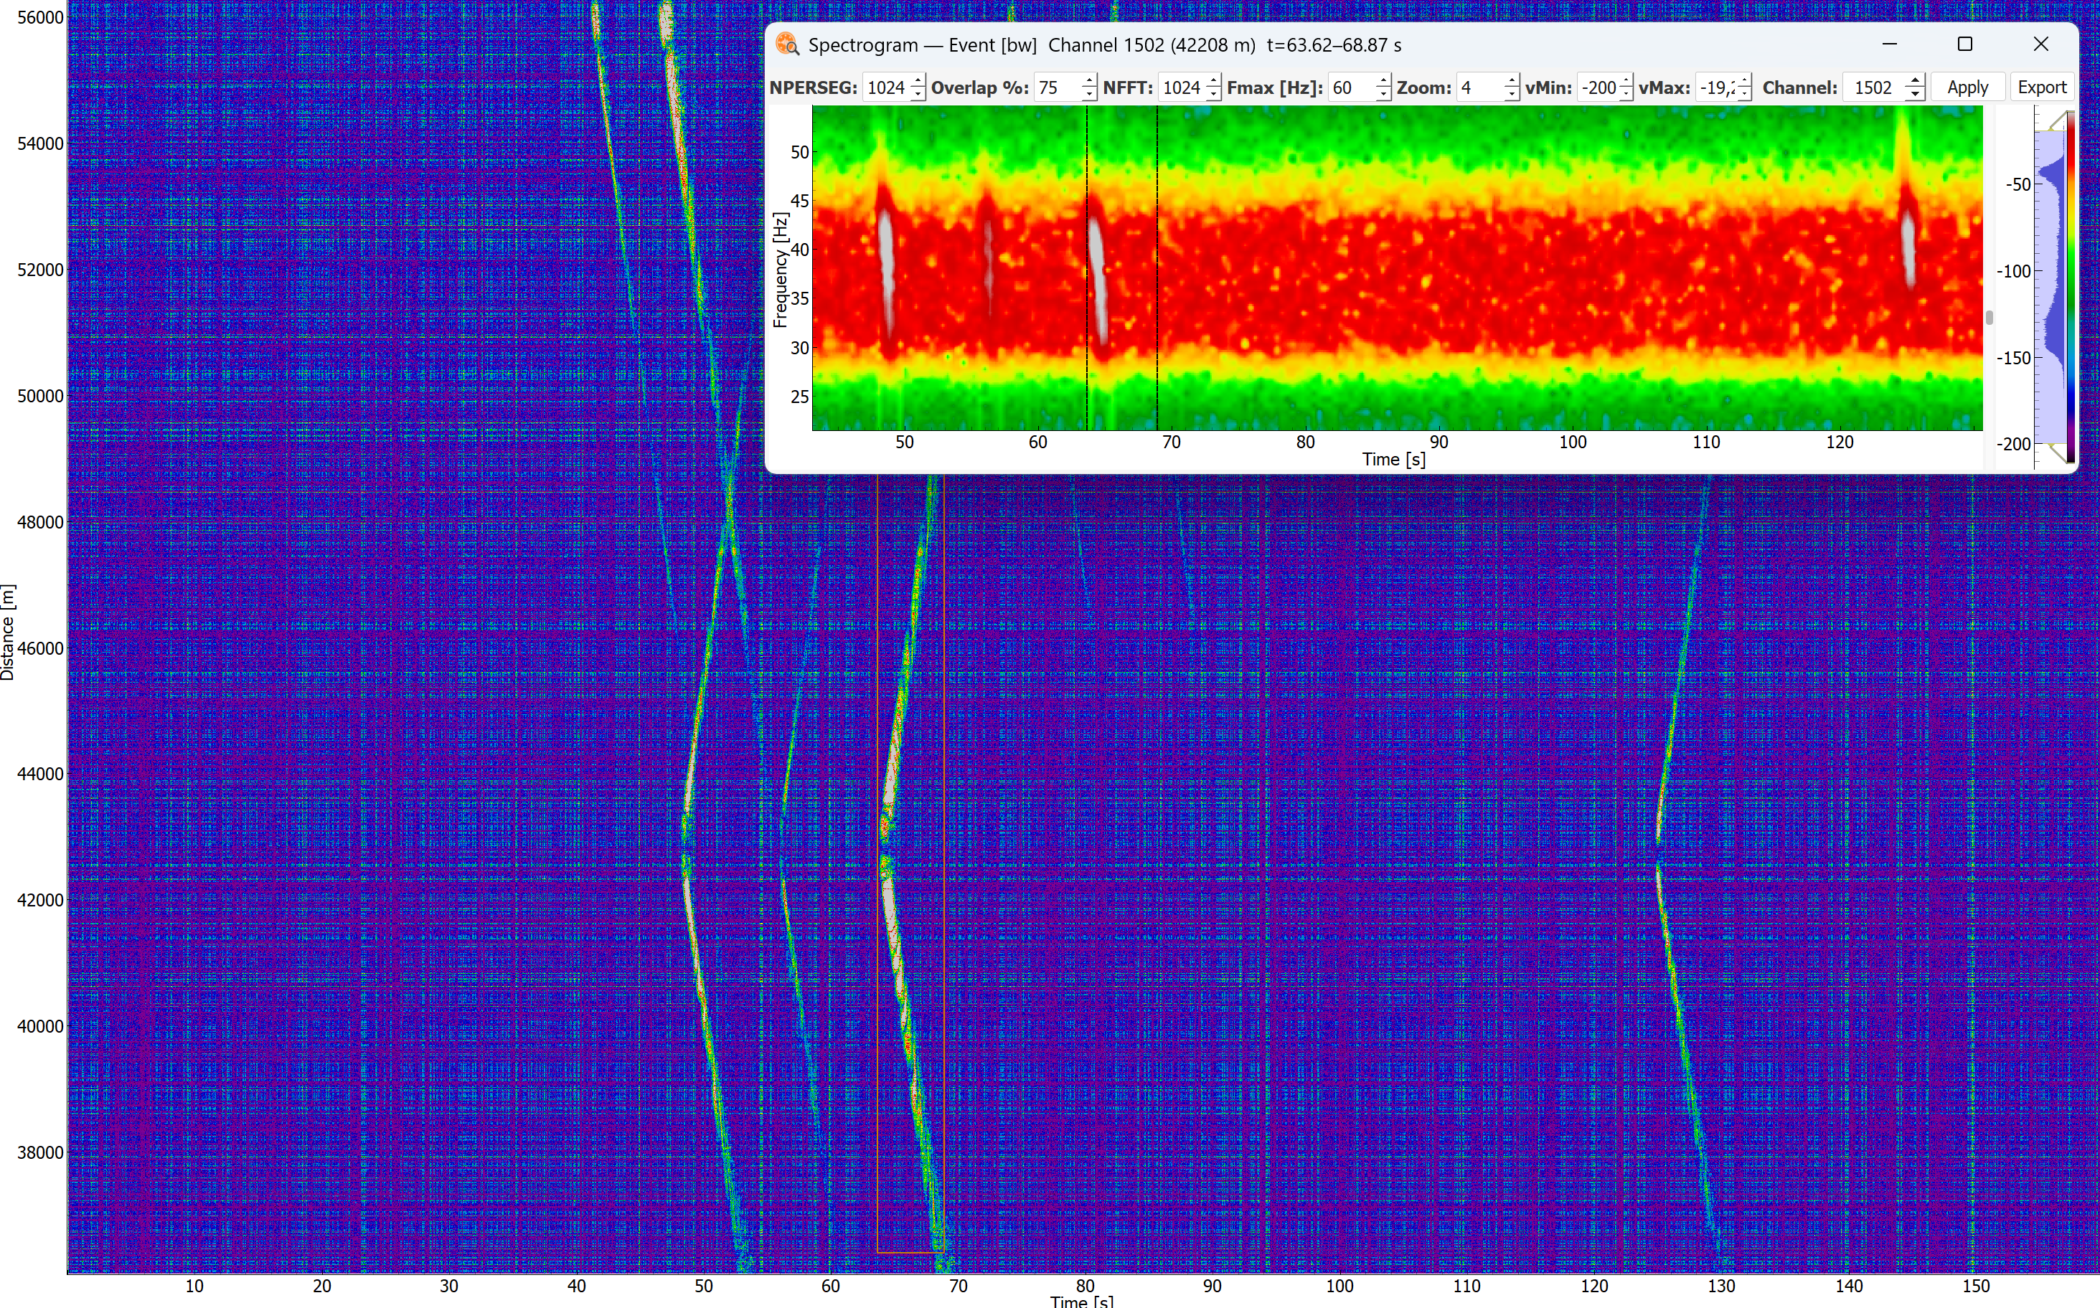2100x1308 pixels.
Task: Click the Channel number field showing 1502
Action: [1874, 87]
